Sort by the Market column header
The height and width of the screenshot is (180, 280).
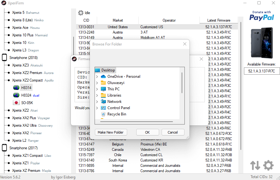coord(118,20)
